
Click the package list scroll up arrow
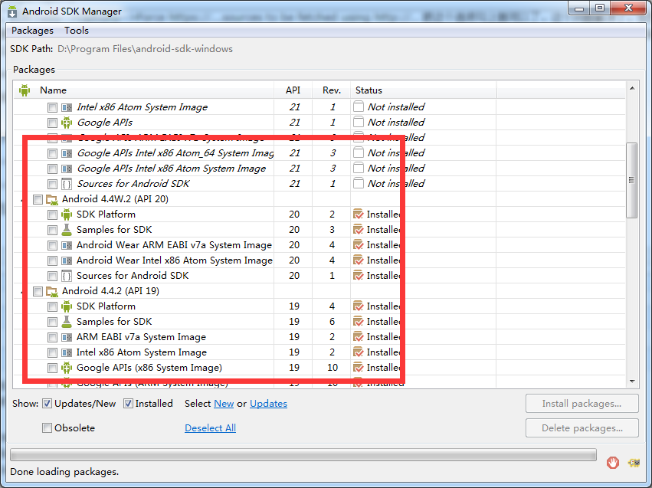coord(632,88)
